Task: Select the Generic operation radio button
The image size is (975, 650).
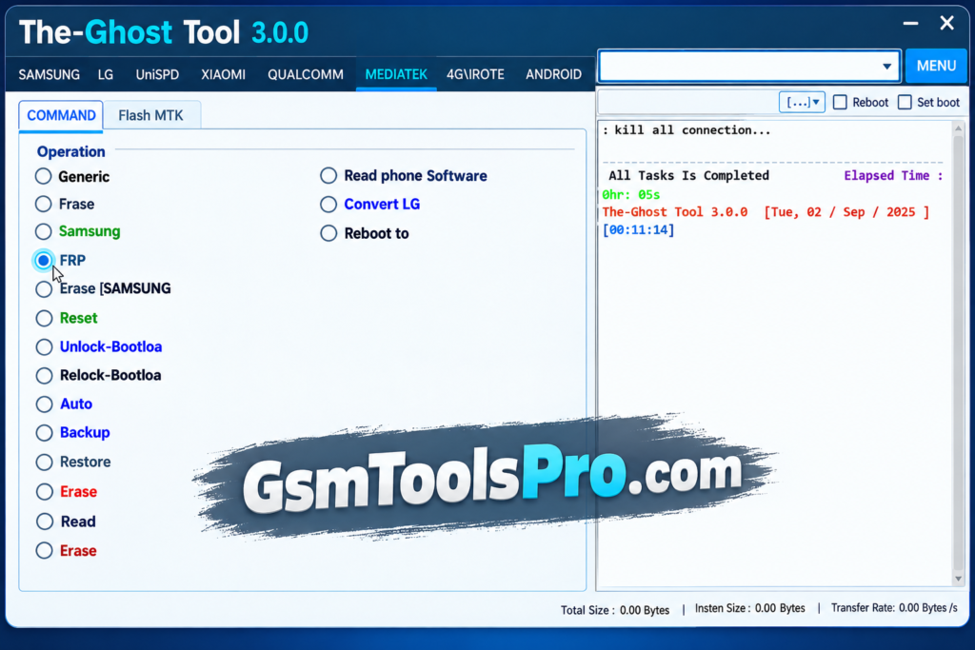Action: coord(44,176)
